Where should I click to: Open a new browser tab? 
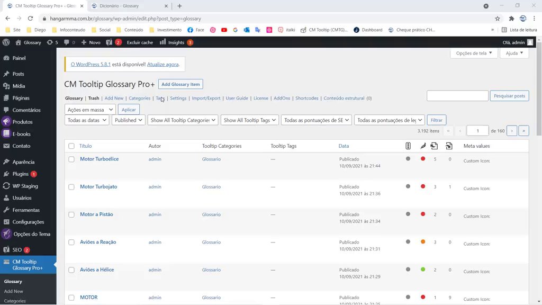point(179,6)
